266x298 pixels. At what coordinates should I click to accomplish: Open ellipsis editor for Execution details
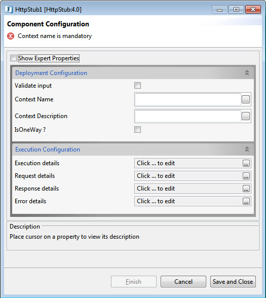[246, 163]
